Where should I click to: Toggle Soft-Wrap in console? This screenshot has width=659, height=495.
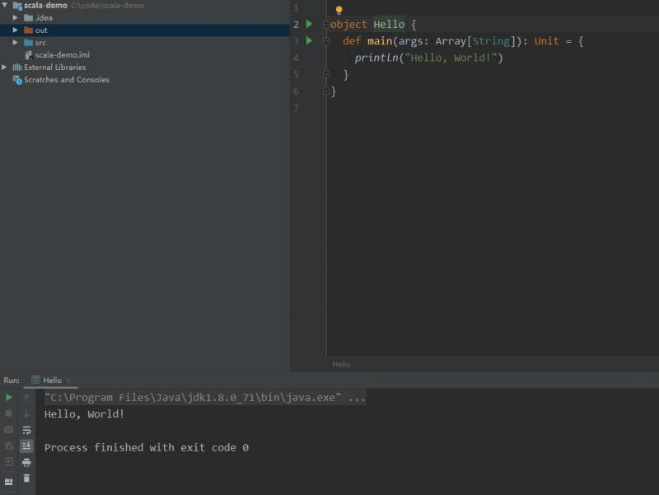(x=26, y=430)
